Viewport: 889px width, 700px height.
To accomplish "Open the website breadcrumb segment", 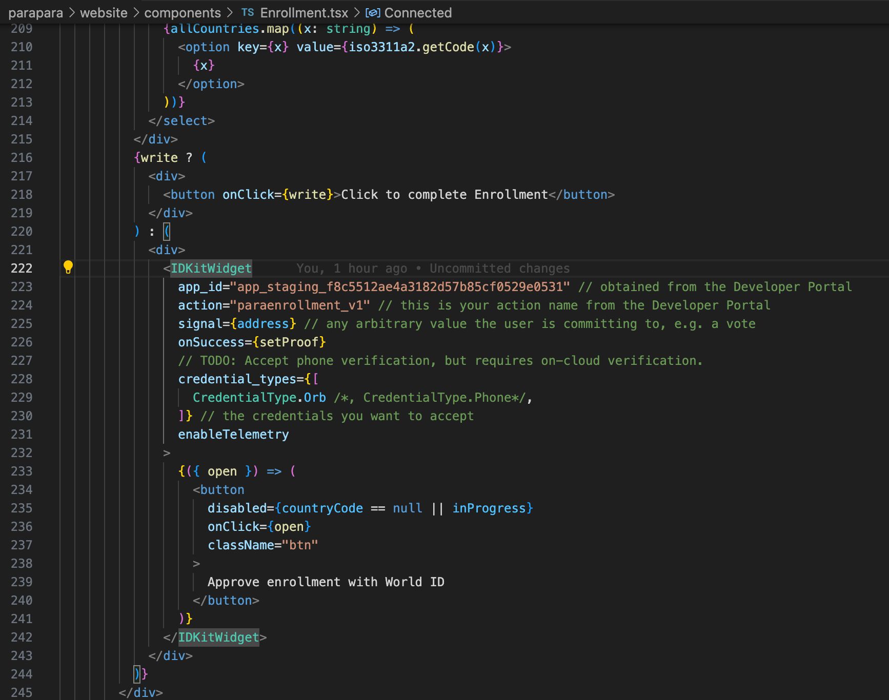I will coord(104,13).
